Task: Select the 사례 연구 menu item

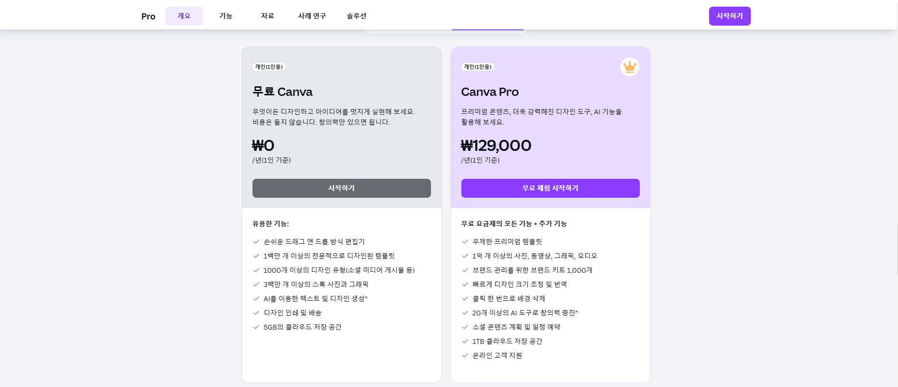Action: coord(311,16)
